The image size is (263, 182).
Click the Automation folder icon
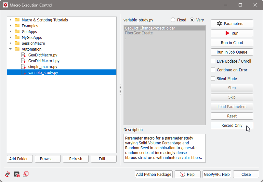17,49
